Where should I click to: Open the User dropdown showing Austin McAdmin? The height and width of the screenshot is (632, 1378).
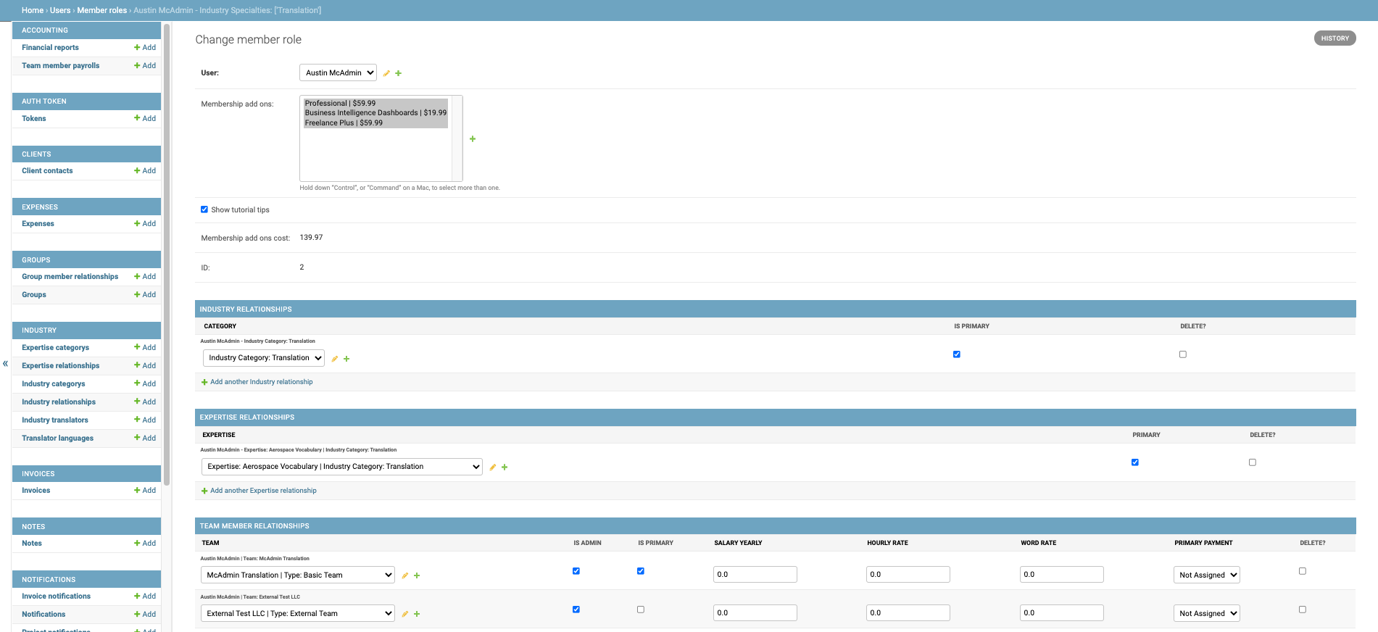point(338,72)
